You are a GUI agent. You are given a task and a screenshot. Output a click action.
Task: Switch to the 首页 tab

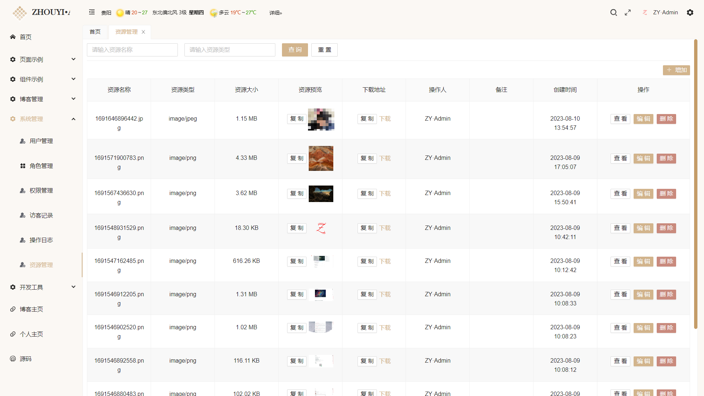(95, 32)
